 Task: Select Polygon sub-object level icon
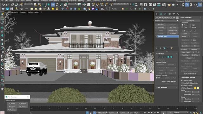[168, 57]
